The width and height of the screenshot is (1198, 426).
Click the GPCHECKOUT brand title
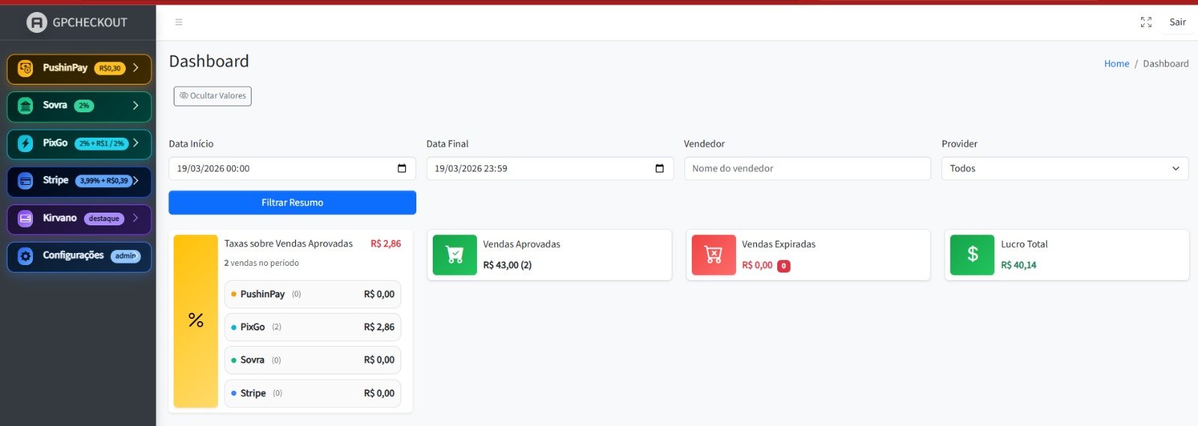(90, 22)
